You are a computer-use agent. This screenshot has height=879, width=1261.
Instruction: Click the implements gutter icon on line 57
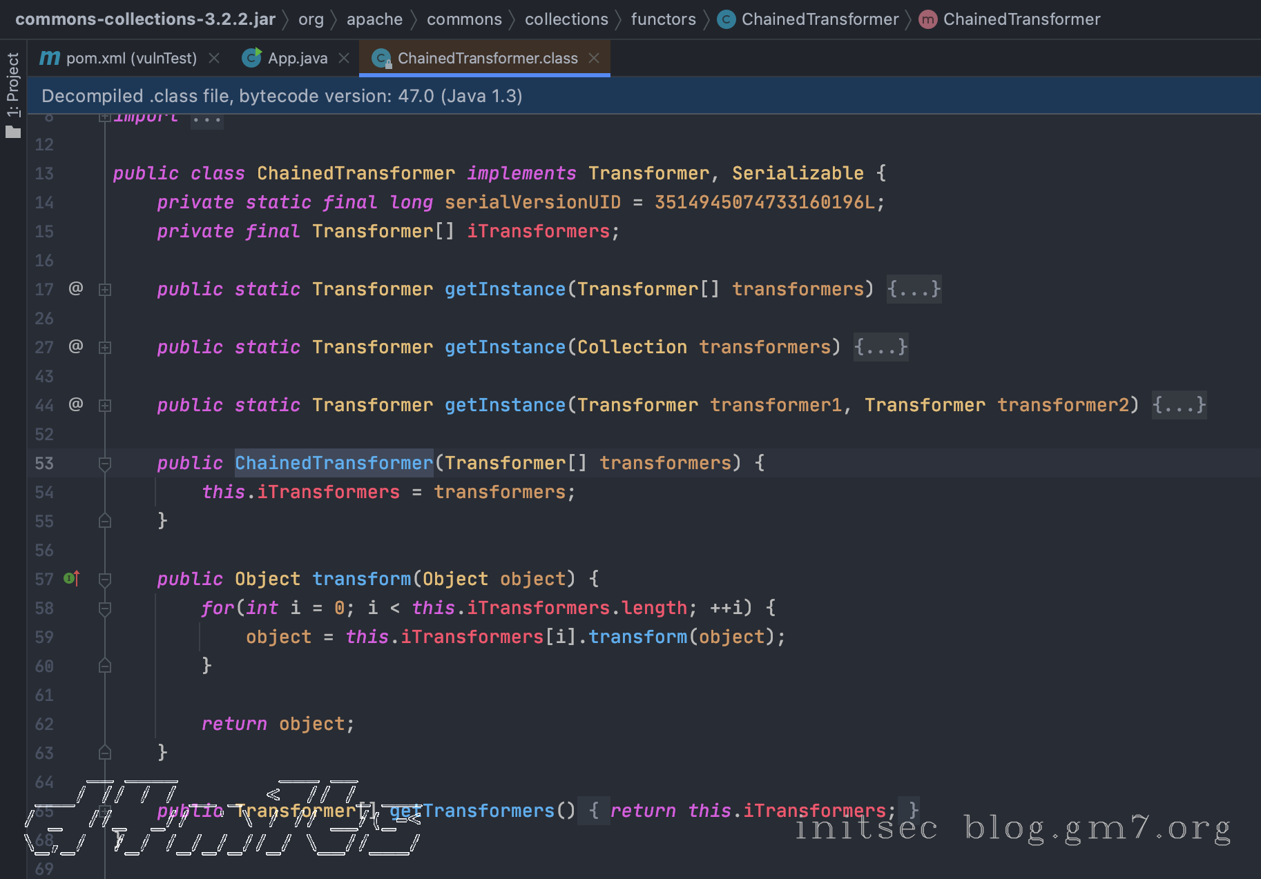(72, 578)
